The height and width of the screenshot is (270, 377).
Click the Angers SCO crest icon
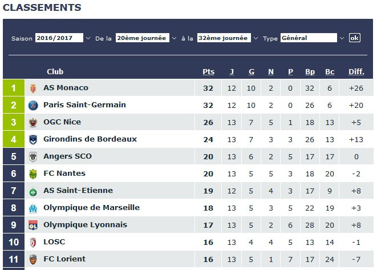[33, 156]
